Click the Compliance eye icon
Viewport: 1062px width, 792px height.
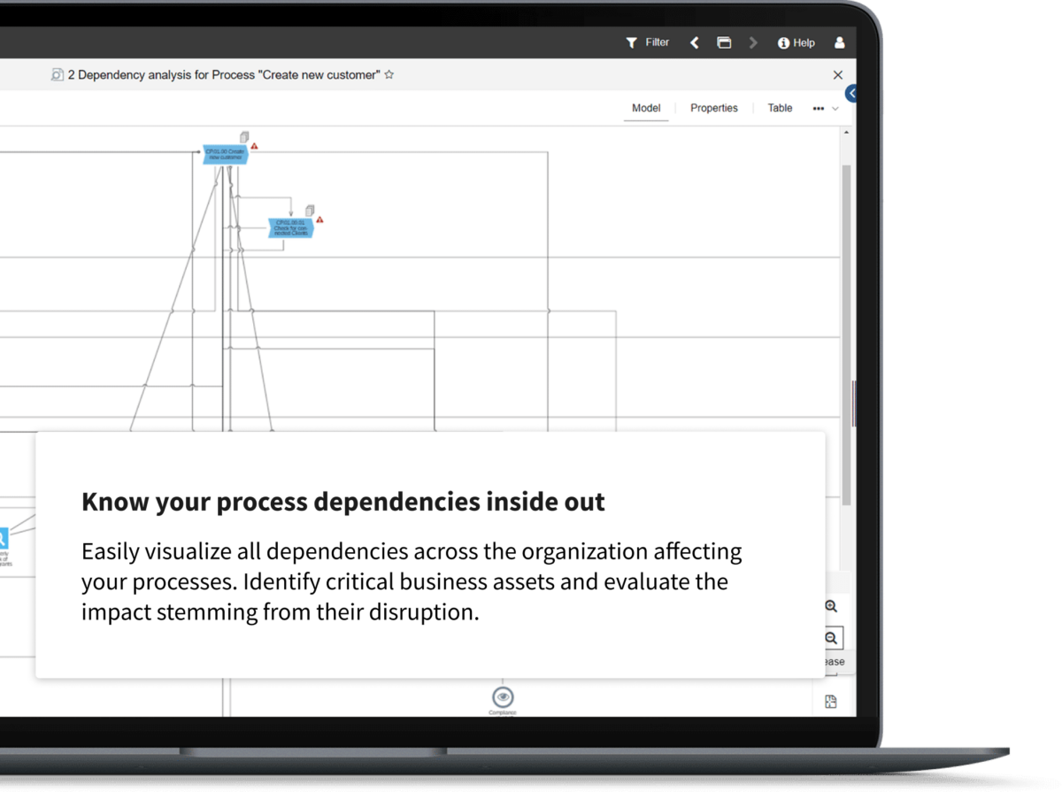(503, 696)
